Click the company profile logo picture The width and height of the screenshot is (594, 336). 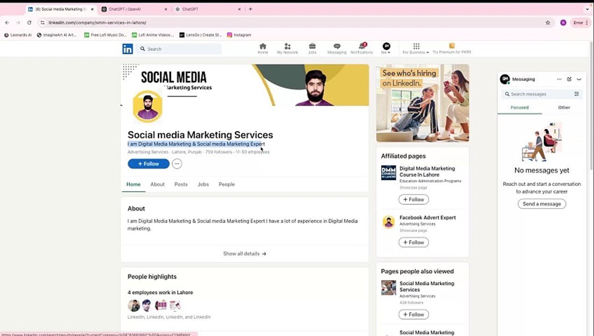click(148, 106)
